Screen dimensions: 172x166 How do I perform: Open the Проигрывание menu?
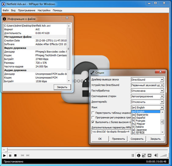click(27, 10)
